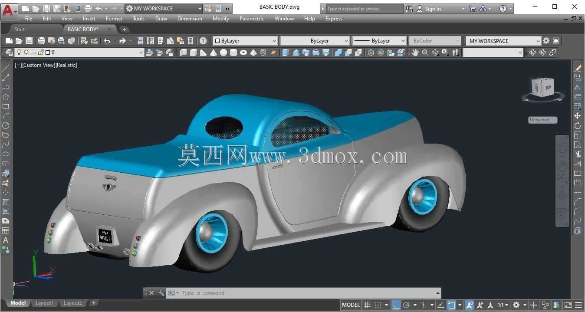Click the solid Subtract tool
The image size is (585, 312).
[x=348, y=53]
